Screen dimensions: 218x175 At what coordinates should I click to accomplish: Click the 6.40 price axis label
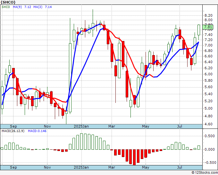(208, 62)
